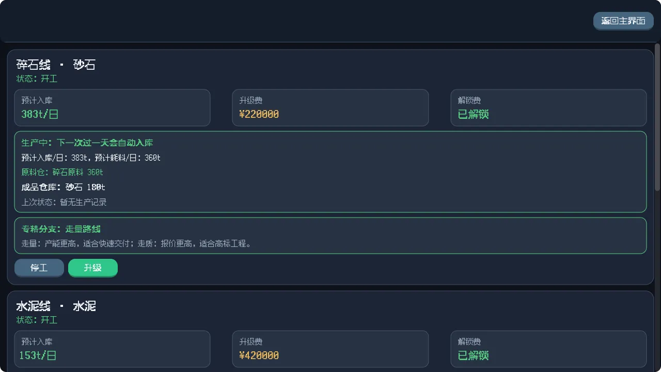Screen dimensions: 661x372
Task: Select the 水泥线 · 水泥 title
Action: (56, 306)
